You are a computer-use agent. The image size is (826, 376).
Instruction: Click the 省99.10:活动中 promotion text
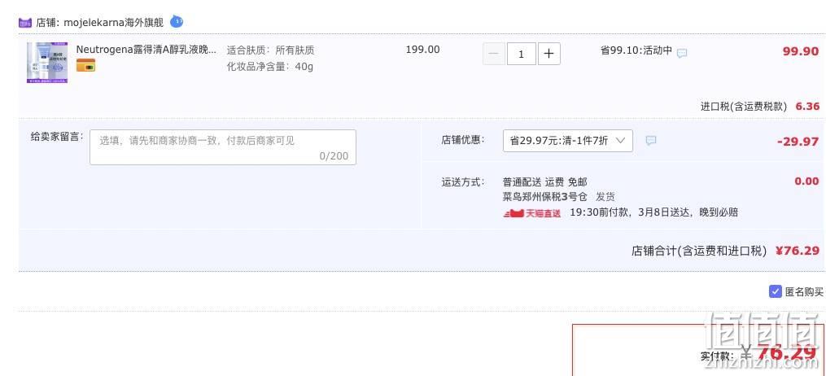(x=636, y=50)
